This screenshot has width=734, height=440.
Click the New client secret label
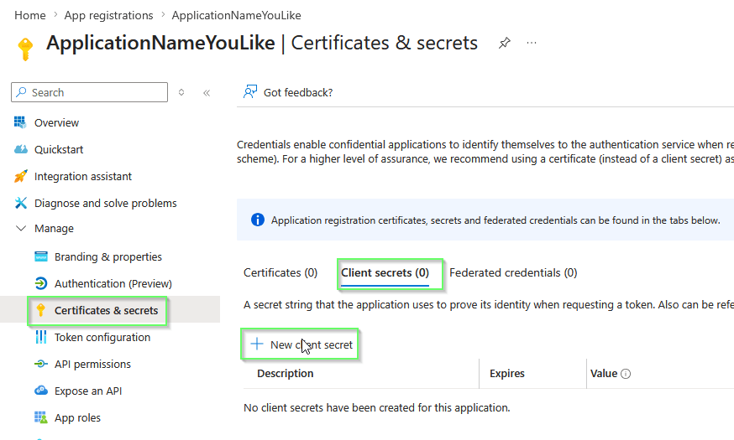[312, 344]
